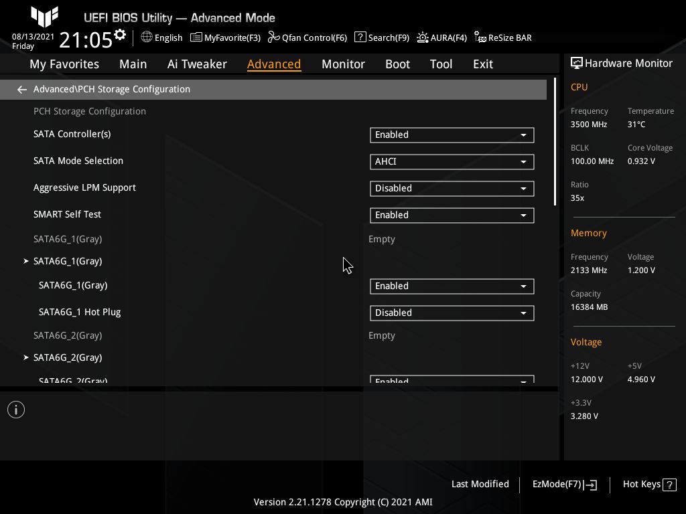The height and width of the screenshot is (514, 686).
Task: Open SMART Self Test dropdown
Action: [452, 215]
